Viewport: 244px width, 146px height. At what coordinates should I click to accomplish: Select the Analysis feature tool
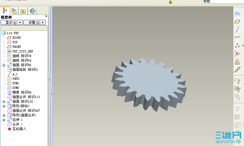click(237, 62)
